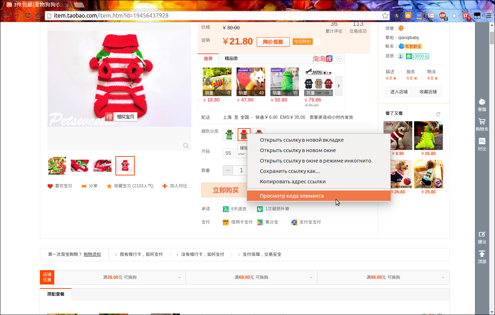Click 10000元 deposit qualification badge

pos(417,56)
